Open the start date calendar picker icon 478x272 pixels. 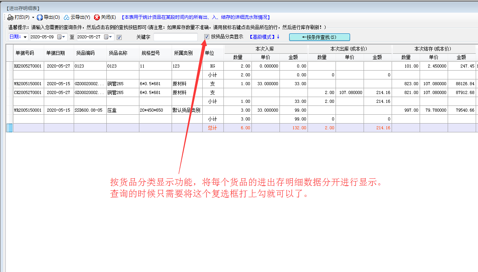[x=58, y=36]
